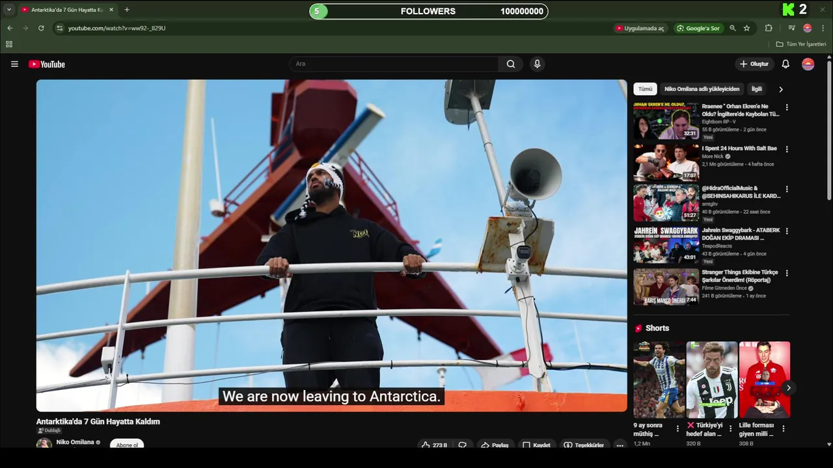
Task: Open a new browser tab
Action: pos(127,10)
